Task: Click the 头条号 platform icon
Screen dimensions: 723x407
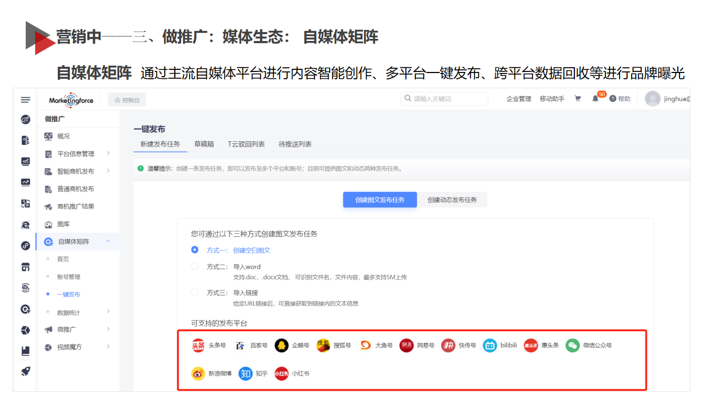Action: pyautogui.click(x=198, y=346)
